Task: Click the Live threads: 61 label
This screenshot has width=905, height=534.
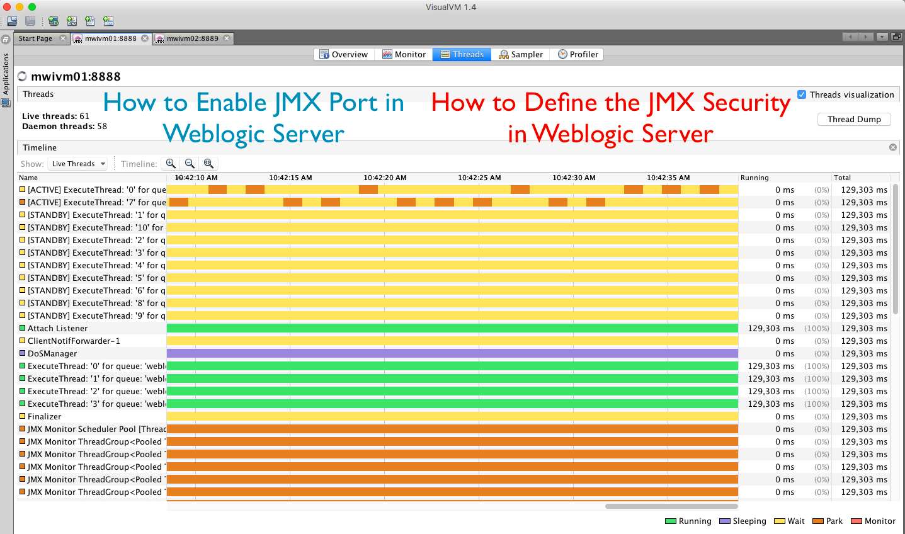Action: pyautogui.click(x=55, y=116)
